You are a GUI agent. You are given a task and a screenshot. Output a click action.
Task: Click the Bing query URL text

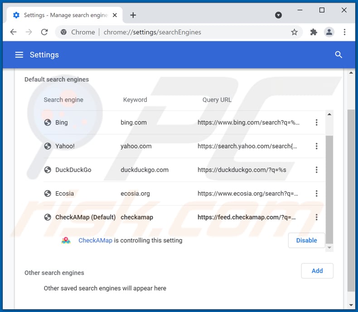(x=248, y=122)
